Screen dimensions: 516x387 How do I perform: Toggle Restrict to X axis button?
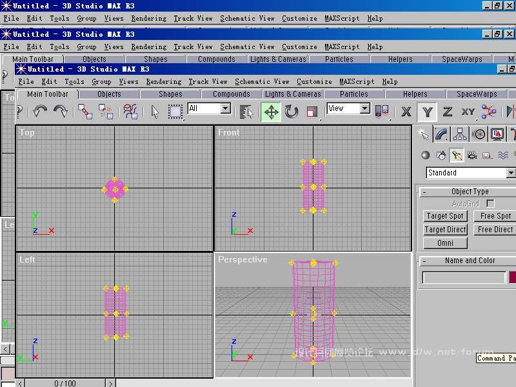[406, 112]
